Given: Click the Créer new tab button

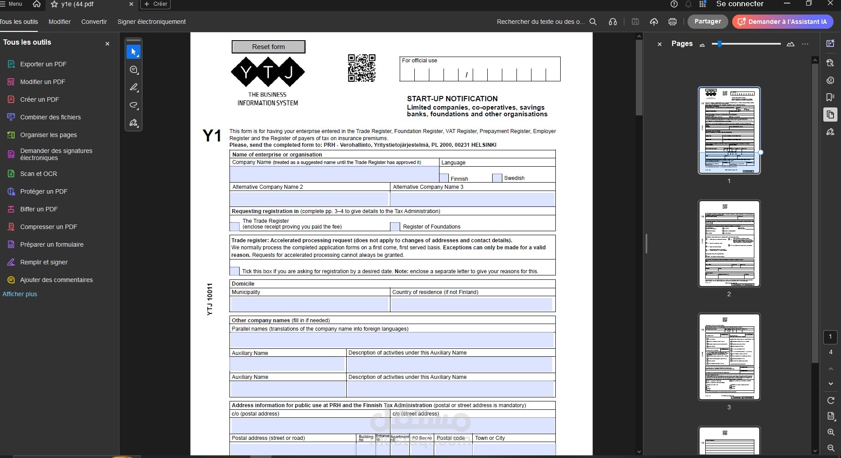Looking at the screenshot, I should coord(156,4).
